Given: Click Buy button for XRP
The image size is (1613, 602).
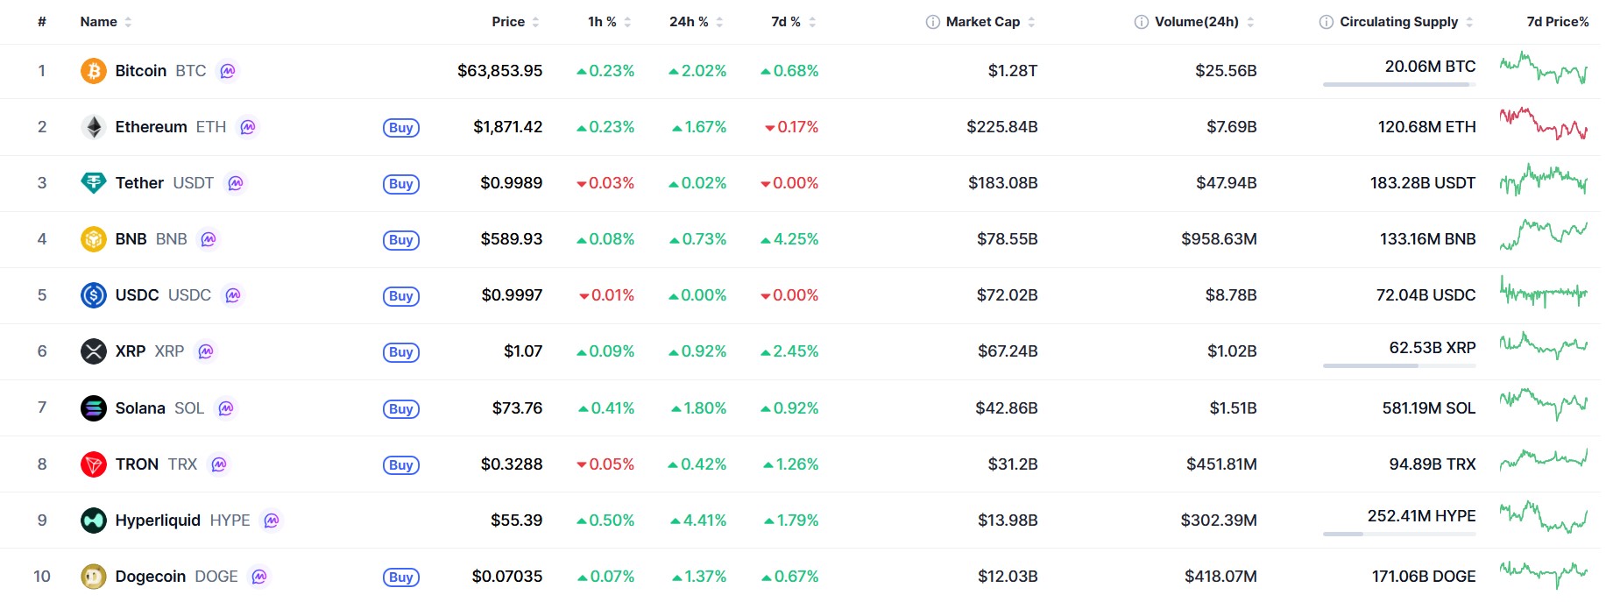Looking at the screenshot, I should [401, 352].
